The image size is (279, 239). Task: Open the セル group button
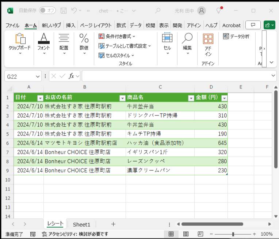tap(167, 43)
